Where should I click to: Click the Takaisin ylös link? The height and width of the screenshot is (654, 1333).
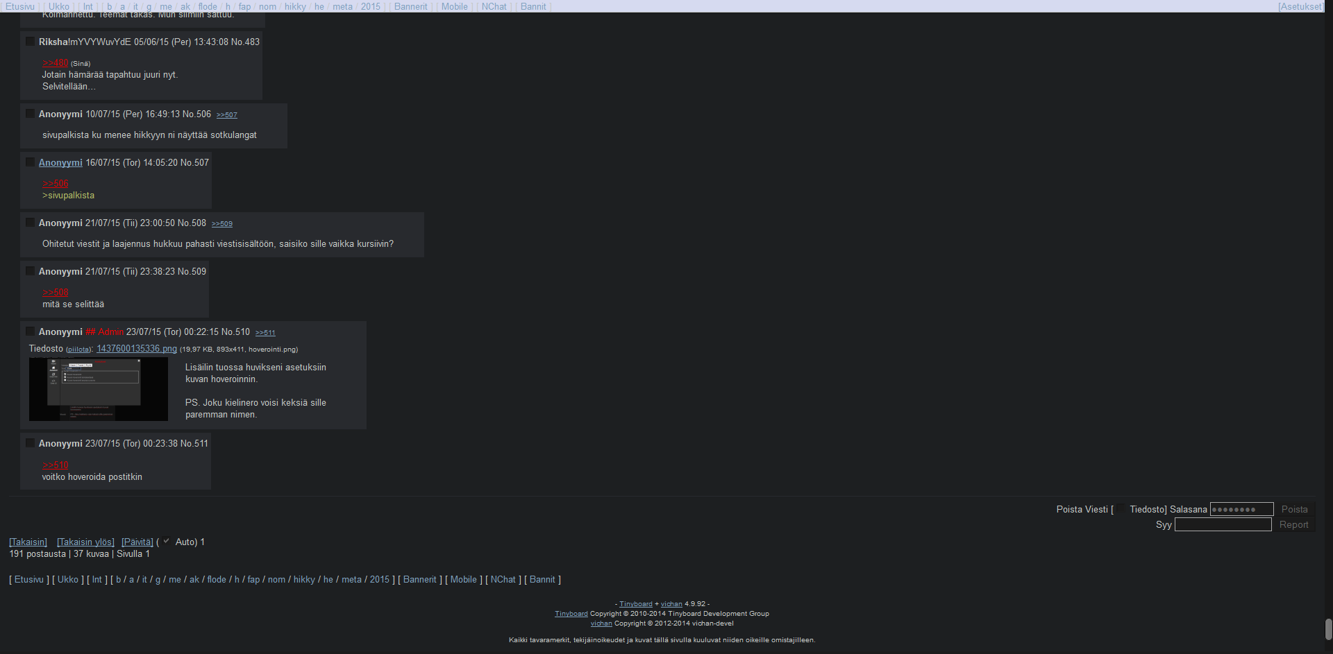click(85, 542)
